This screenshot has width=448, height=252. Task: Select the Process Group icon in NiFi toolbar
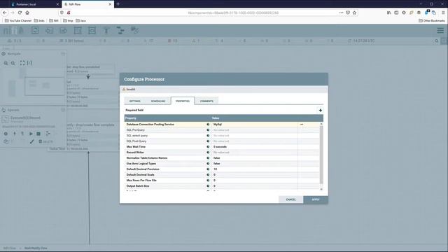78,30
